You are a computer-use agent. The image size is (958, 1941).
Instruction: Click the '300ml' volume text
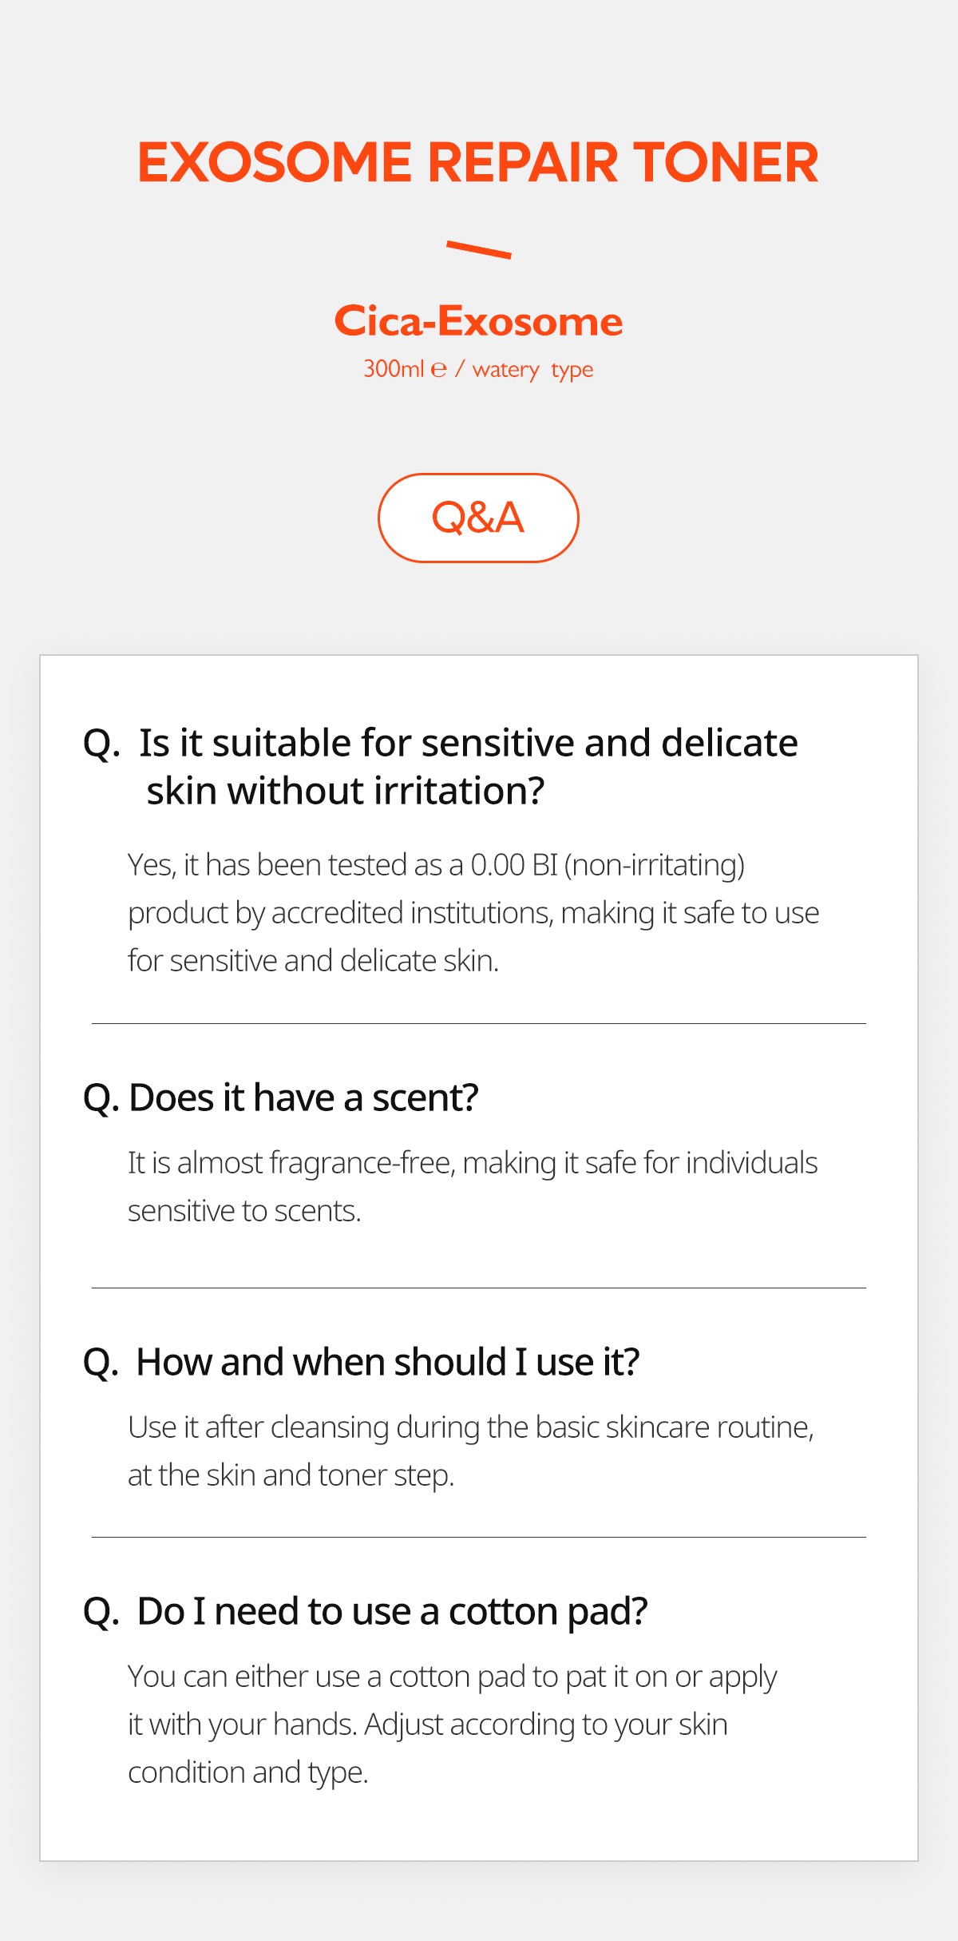394,369
